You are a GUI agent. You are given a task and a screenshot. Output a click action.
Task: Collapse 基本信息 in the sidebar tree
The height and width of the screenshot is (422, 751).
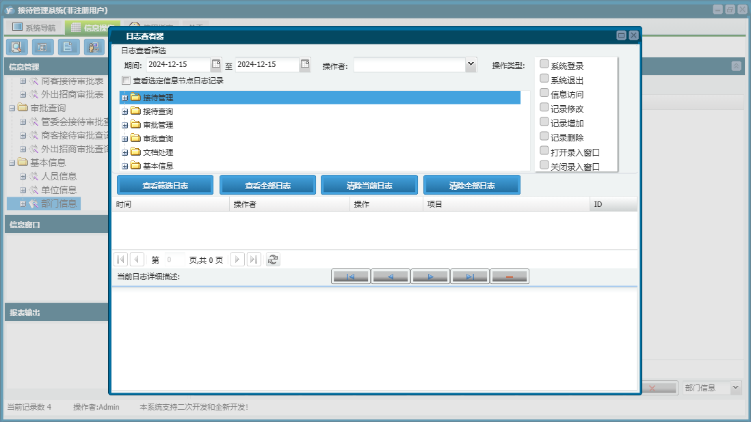pyautogui.click(x=12, y=163)
